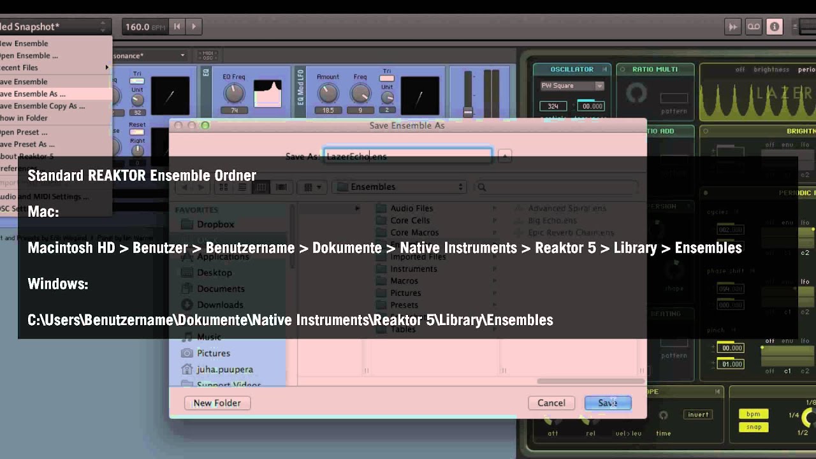Screen dimensions: 816x459
Task: Toggle the Reset switch
Action: (137, 132)
